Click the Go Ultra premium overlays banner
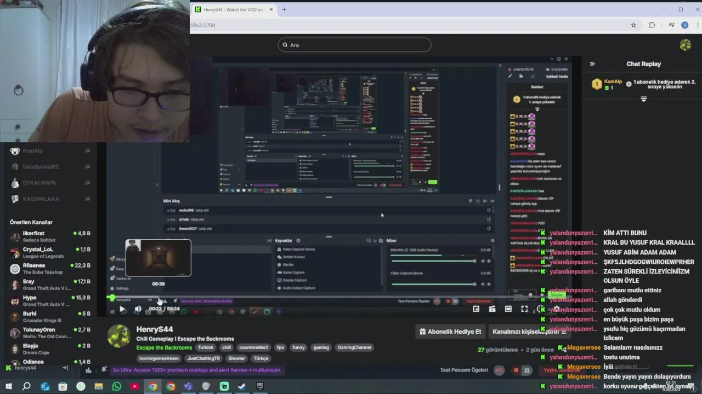Image resolution: width=702 pixels, height=394 pixels. point(197,370)
